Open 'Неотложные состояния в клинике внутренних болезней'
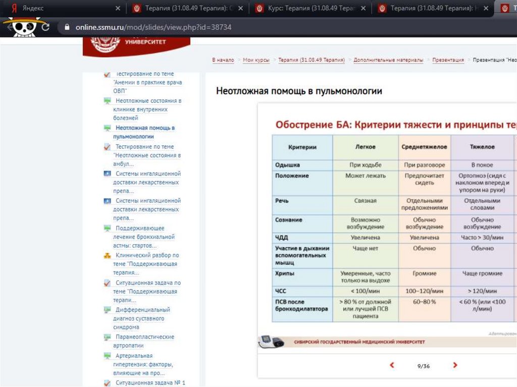The height and width of the screenshot is (387, 517). pos(147,109)
